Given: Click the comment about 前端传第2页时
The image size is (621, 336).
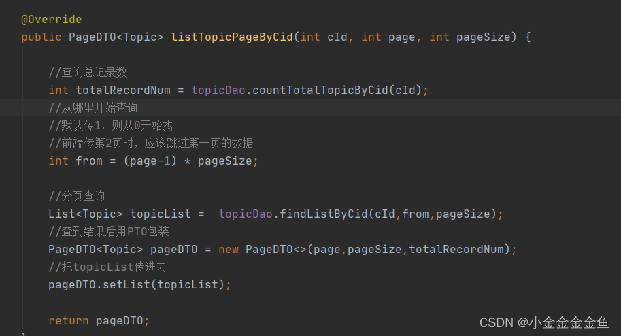Looking at the screenshot, I should pyautogui.click(x=150, y=143).
